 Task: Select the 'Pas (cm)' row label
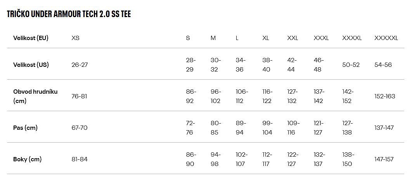[26, 127]
